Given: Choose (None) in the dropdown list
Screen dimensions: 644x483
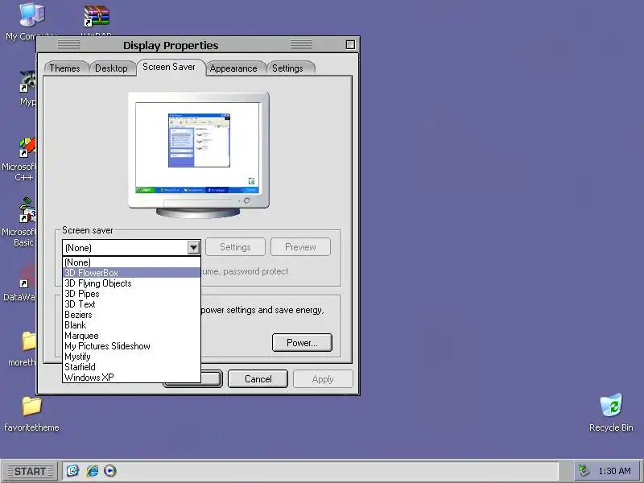Looking at the screenshot, I should coord(131,262).
